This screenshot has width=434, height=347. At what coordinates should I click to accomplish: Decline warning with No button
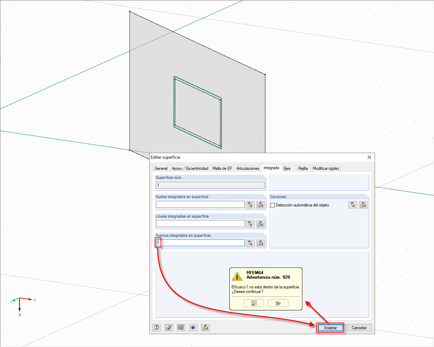click(x=278, y=303)
